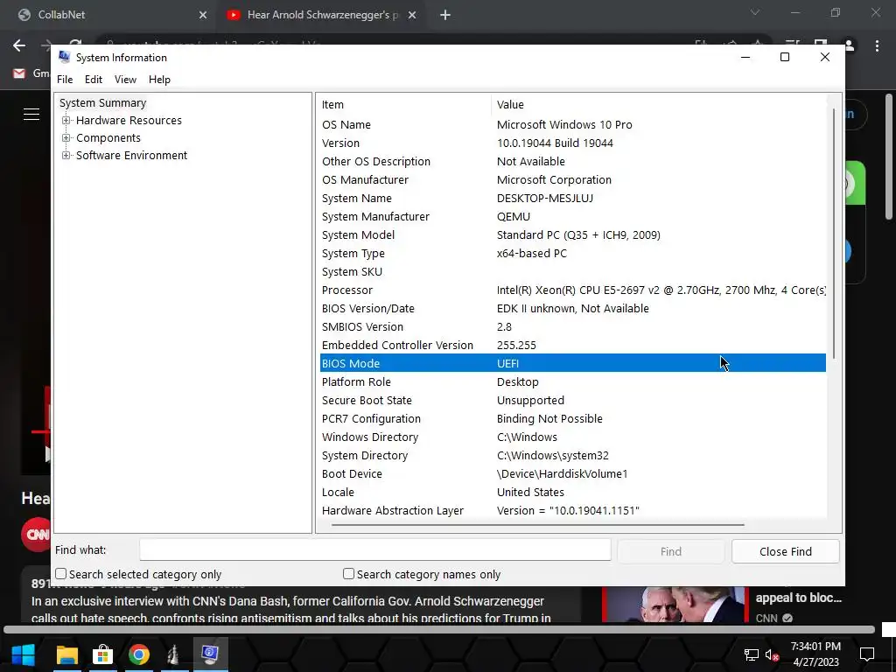
Task: Open the File menu
Action: click(65, 80)
